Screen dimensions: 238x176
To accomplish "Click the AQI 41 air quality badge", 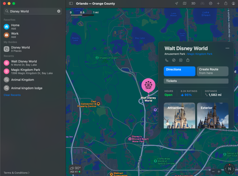I will point(75,172).
